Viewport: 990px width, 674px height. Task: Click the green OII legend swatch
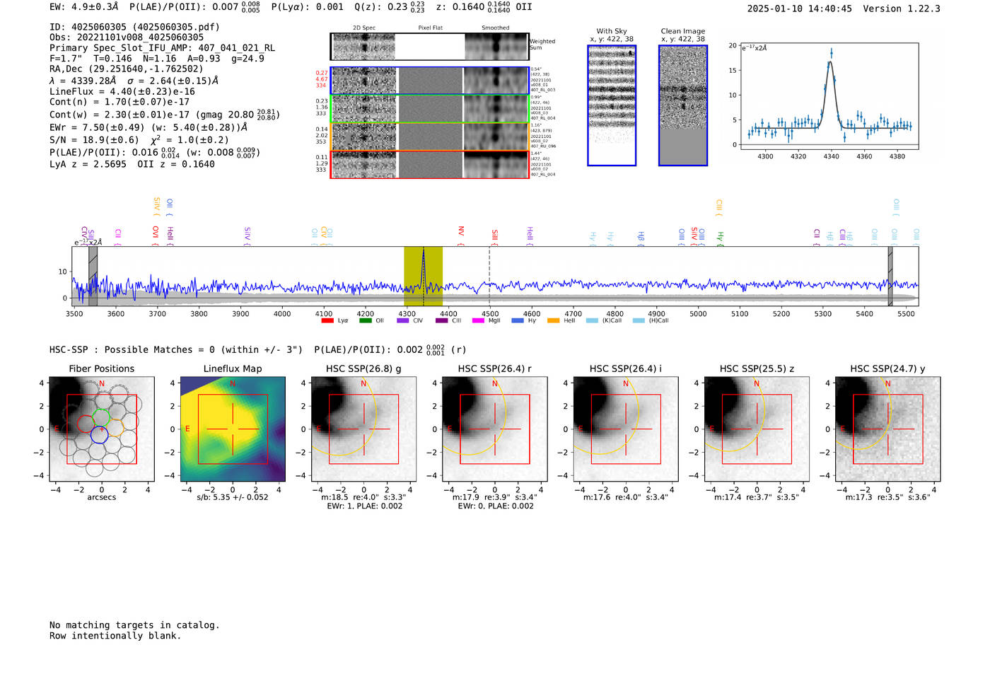[x=365, y=320]
